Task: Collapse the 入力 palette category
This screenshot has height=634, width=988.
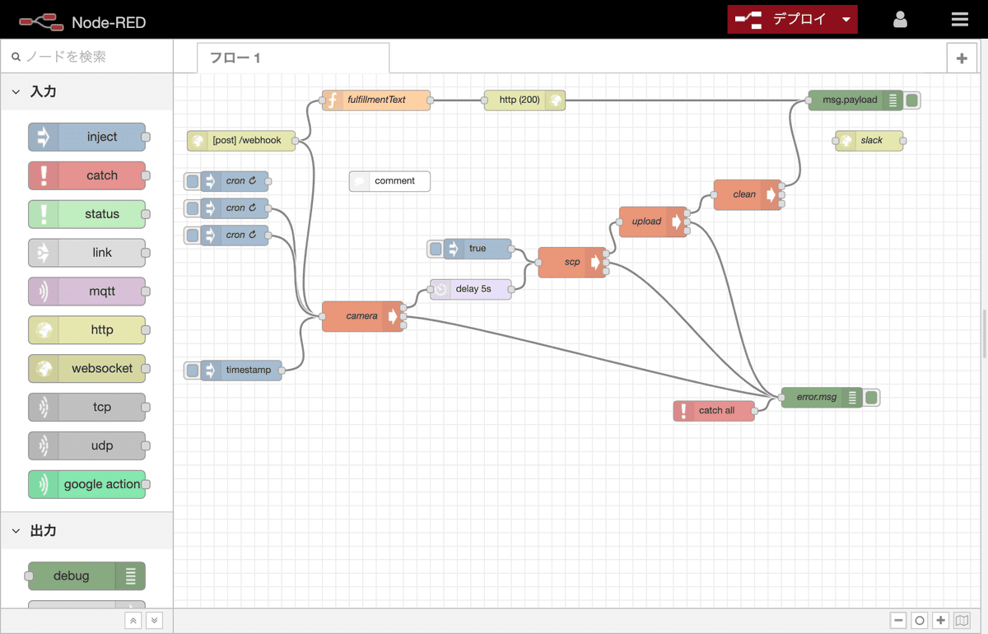Action: pyautogui.click(x=16, y=92)
